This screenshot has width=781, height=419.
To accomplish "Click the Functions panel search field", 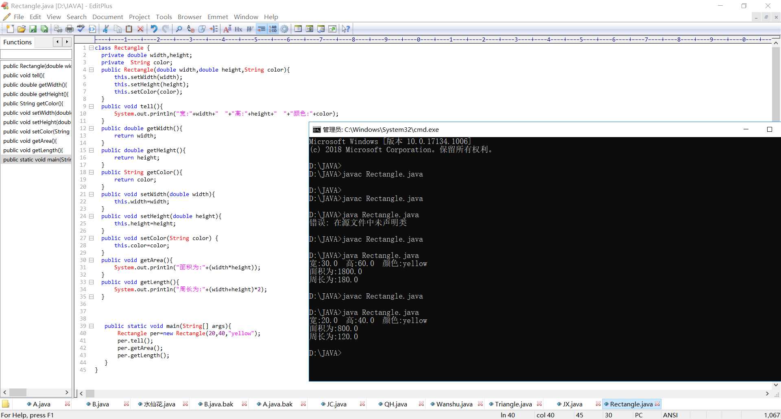I will click(36, 54).
